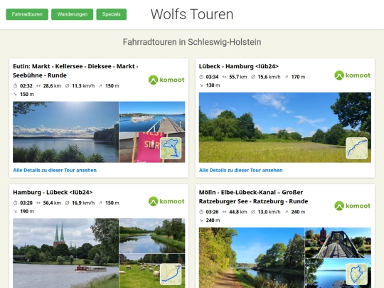384x288 pixels.
Task: Click the clock duration icon beside 03:26
Action: click(201, 212)
